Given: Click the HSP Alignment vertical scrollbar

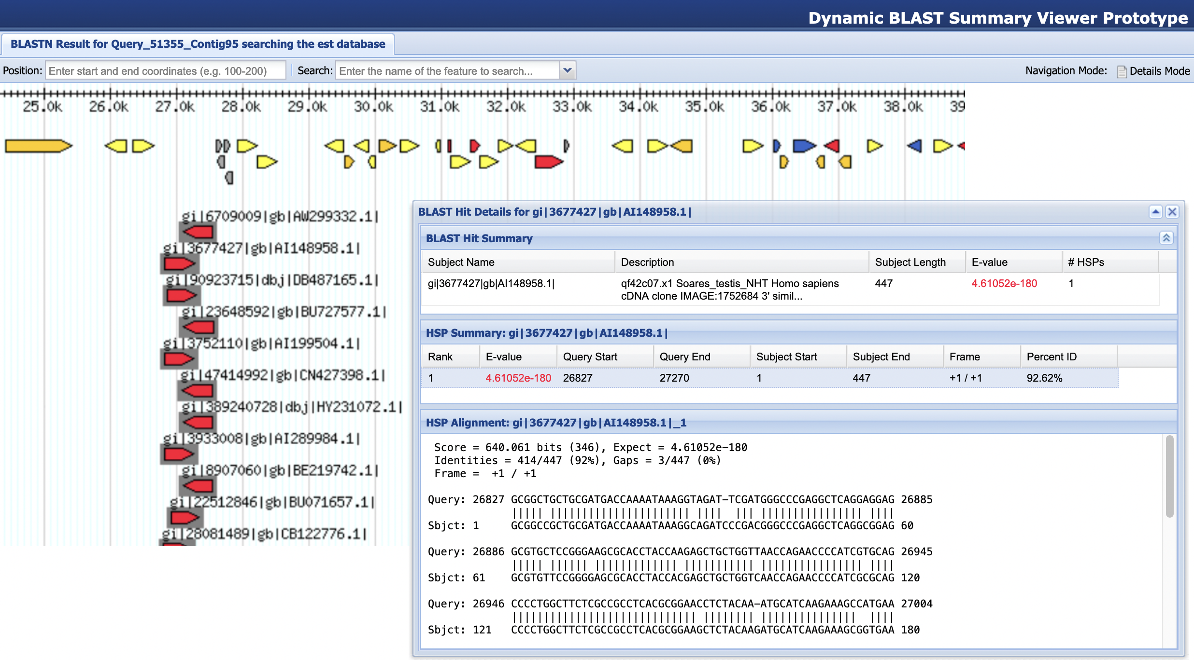Looking at the screenshot, I should (x=1169, y=476).
